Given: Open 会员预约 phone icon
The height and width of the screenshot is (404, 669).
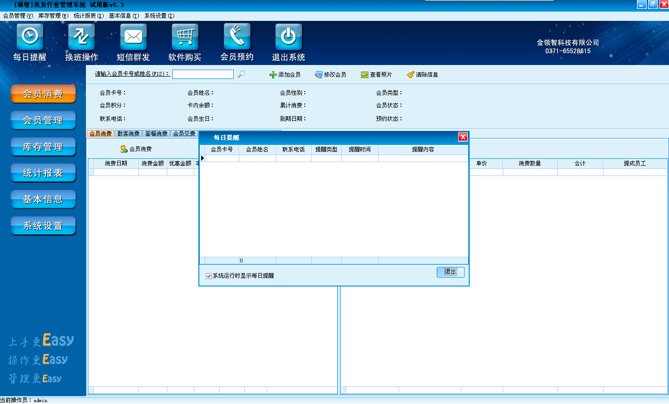Looking at the screenshot, I should (x=237, y=37).
